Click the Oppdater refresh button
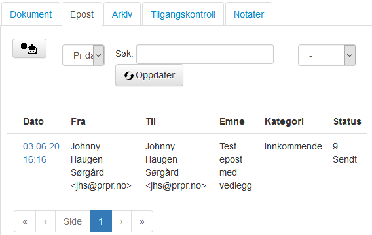The width and height of the screenshot is (372, 235). (x=149, y=76)
